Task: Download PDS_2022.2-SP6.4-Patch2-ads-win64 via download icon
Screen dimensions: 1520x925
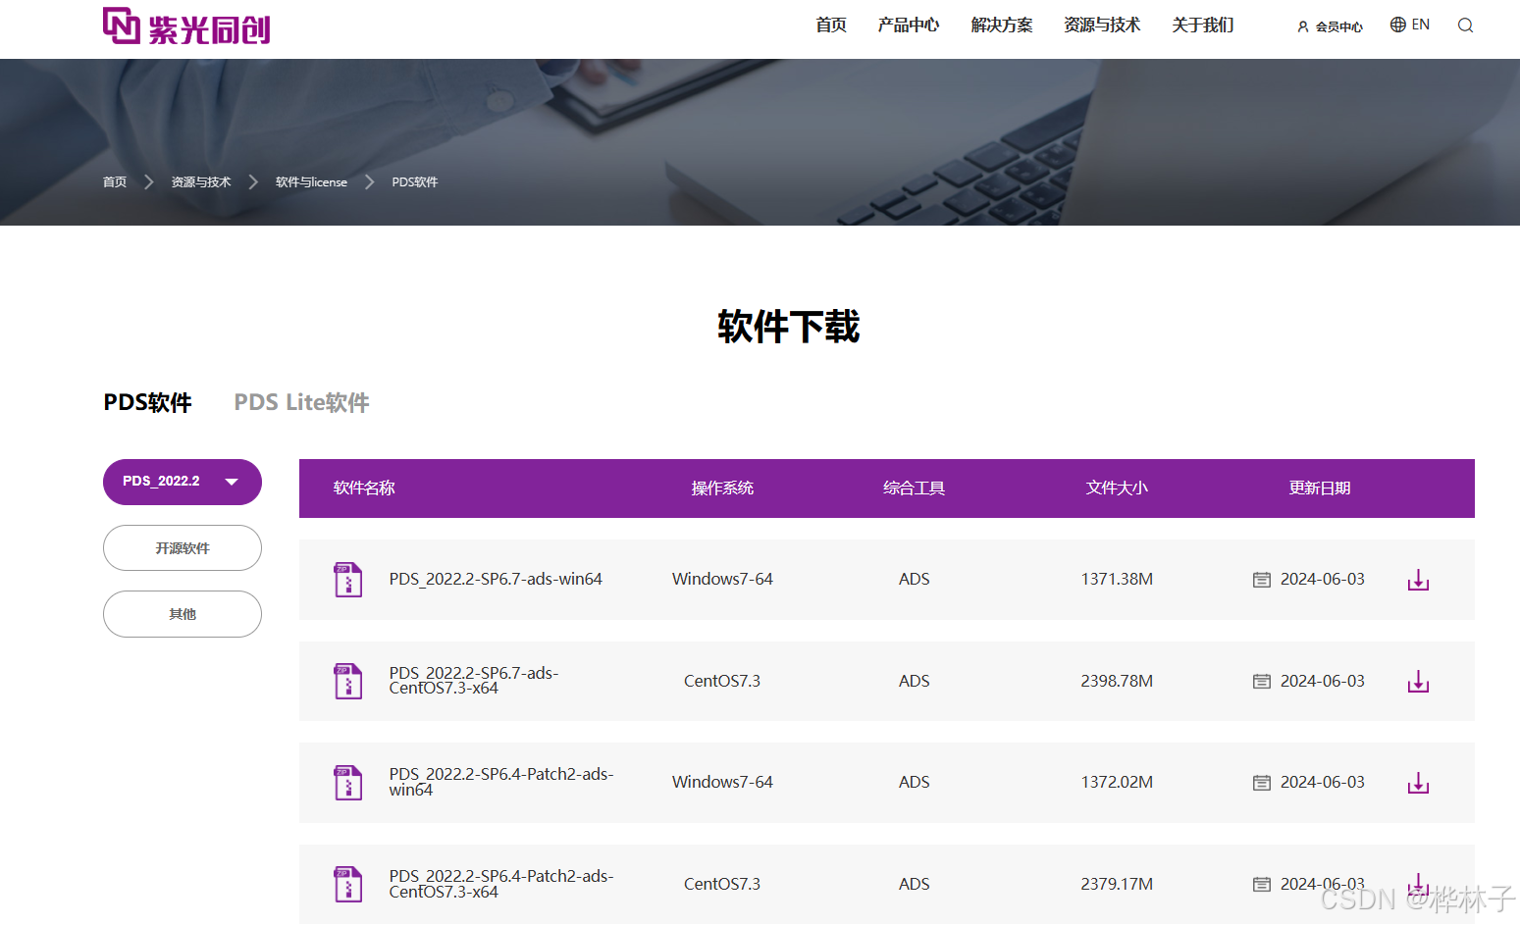Action: (x=1418, y=783)
